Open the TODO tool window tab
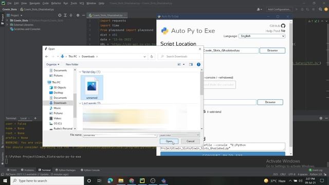 click(x=12, y=170)
